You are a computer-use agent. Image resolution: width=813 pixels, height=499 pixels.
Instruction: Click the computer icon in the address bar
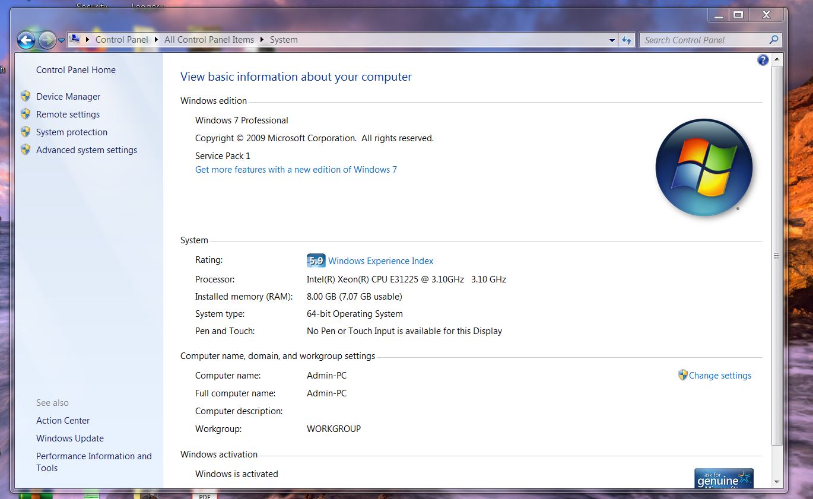point(75,39)
